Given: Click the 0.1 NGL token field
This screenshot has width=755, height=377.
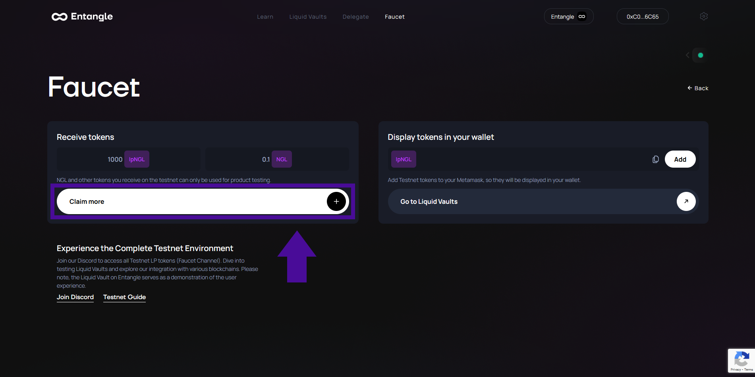Looking at the screenshot, I should point(277,159).
